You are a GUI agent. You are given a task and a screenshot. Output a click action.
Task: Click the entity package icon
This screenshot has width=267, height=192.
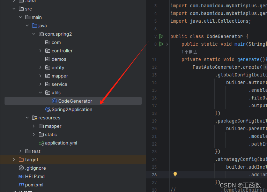coord(48,67)
